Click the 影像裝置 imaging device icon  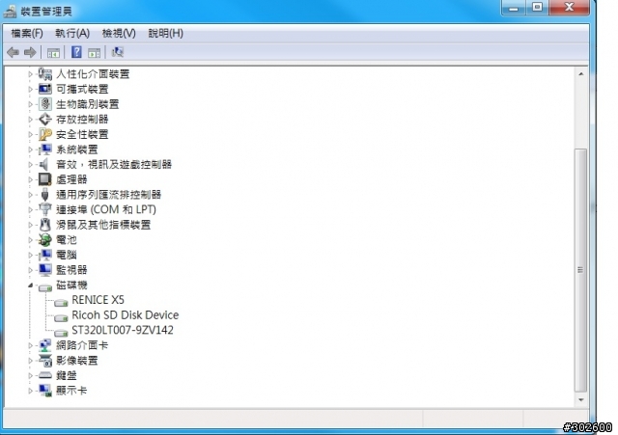click(x=45, y=360)
